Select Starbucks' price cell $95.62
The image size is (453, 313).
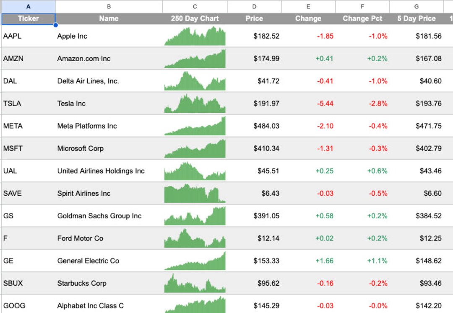(254, 283)
